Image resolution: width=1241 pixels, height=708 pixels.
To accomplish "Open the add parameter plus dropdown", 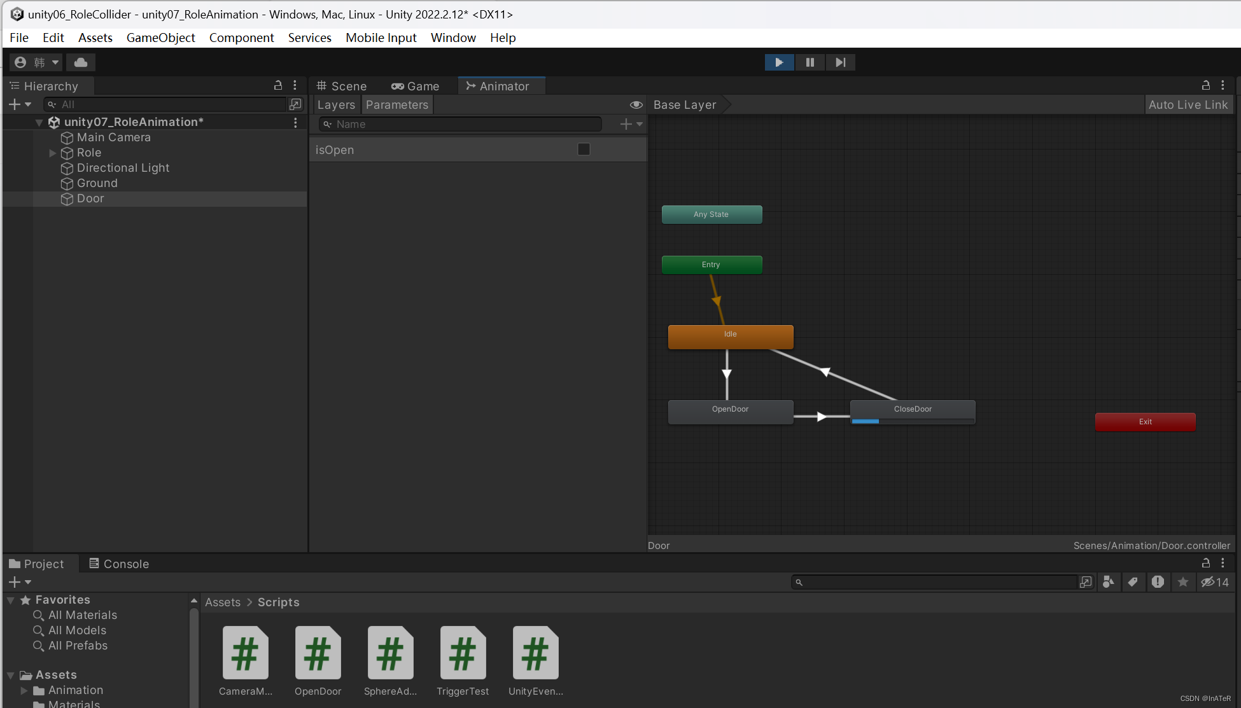I will [631, 125].
